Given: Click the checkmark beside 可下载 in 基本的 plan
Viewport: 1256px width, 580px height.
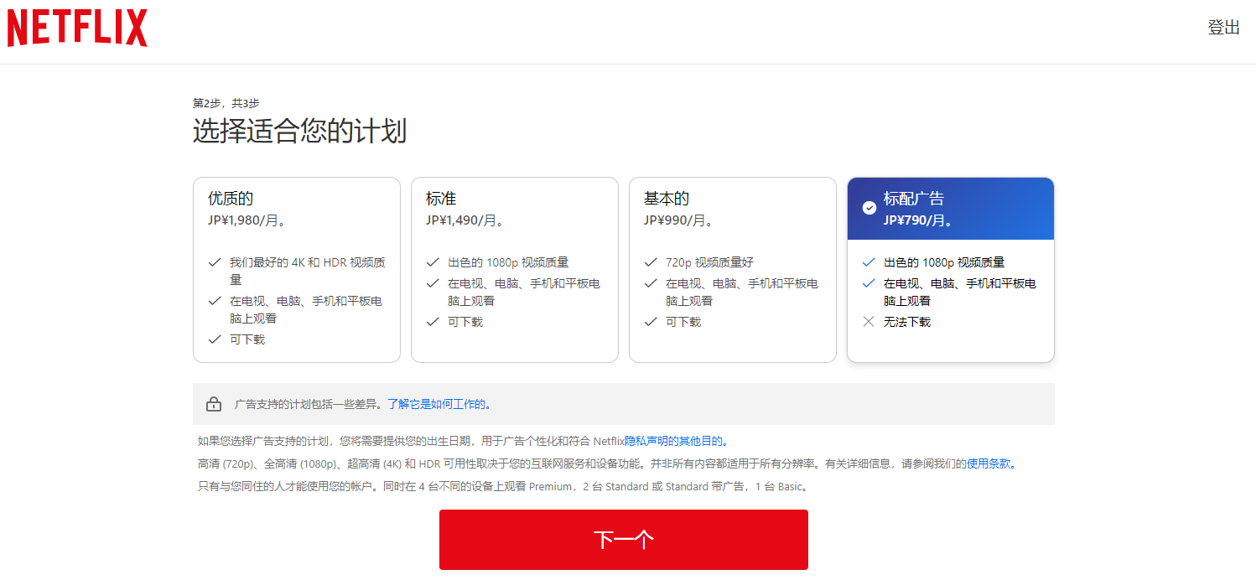Looking at the screenshot, I should pyautogui.click(x=651, y=322).
